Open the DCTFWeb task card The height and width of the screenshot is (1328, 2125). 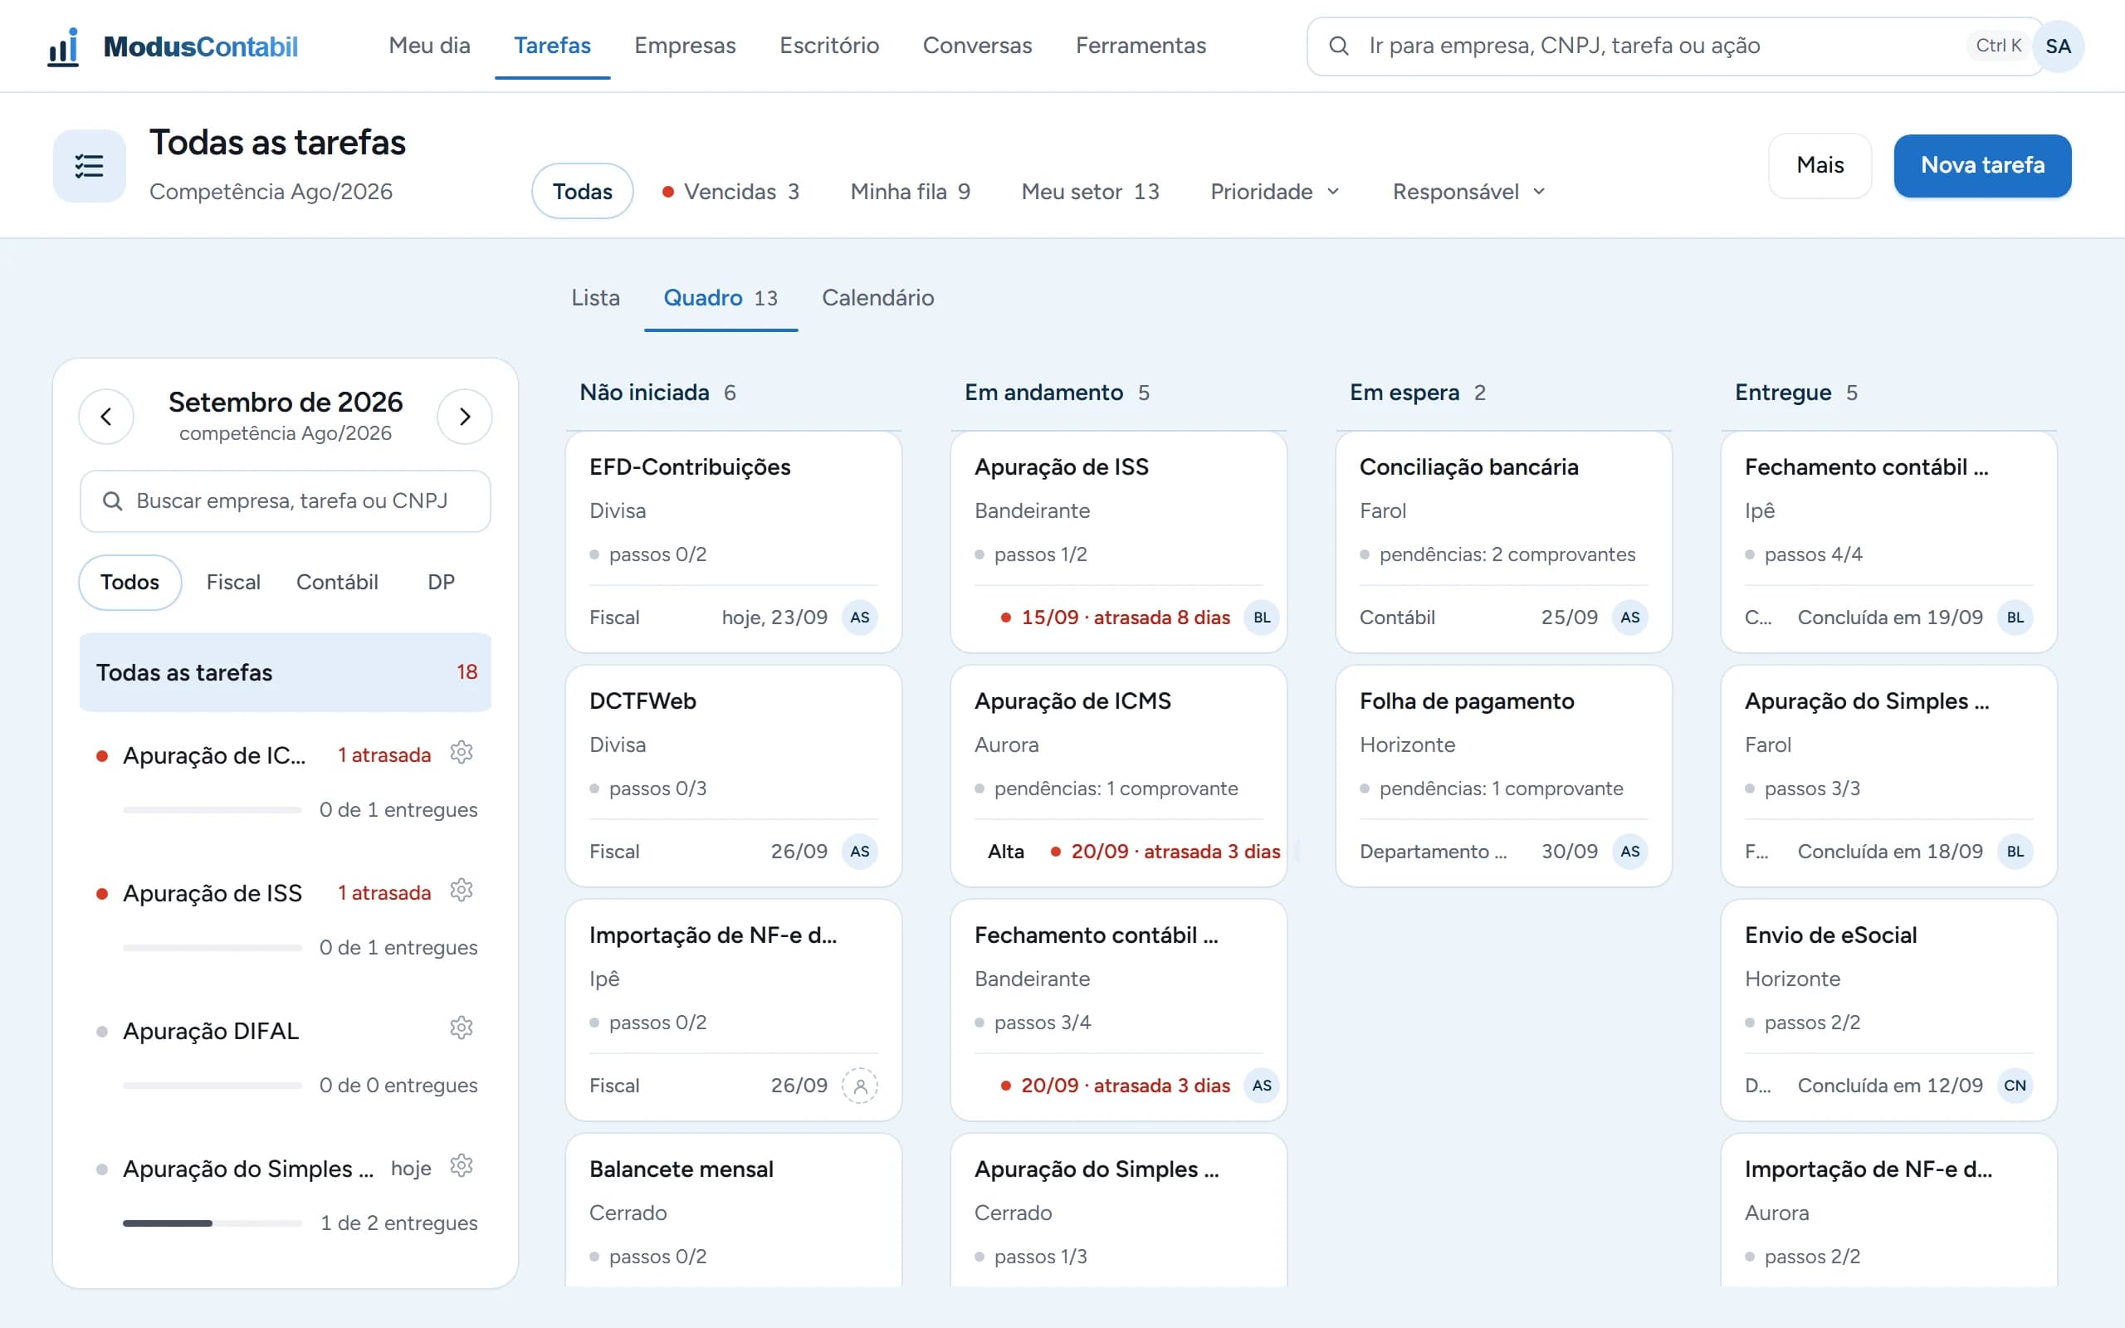(x=733, y=775)
